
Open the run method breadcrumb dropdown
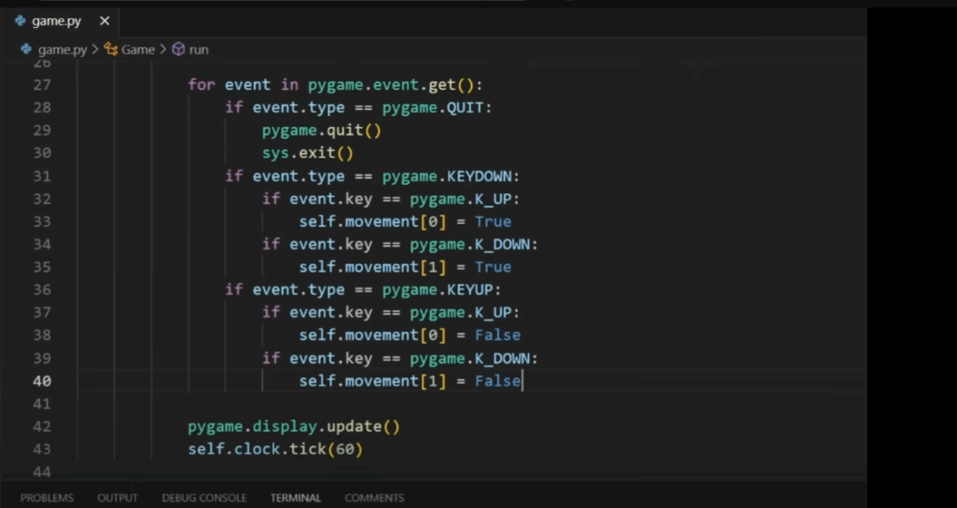(x=198, y=49)
